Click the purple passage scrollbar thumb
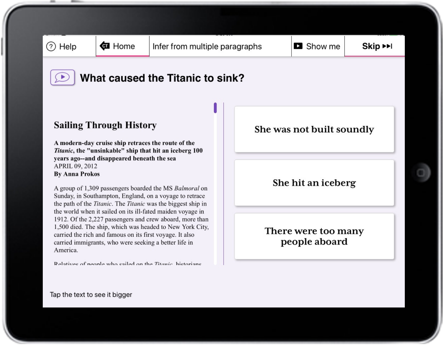Viewport: 447px width, 346px height. 215,108
